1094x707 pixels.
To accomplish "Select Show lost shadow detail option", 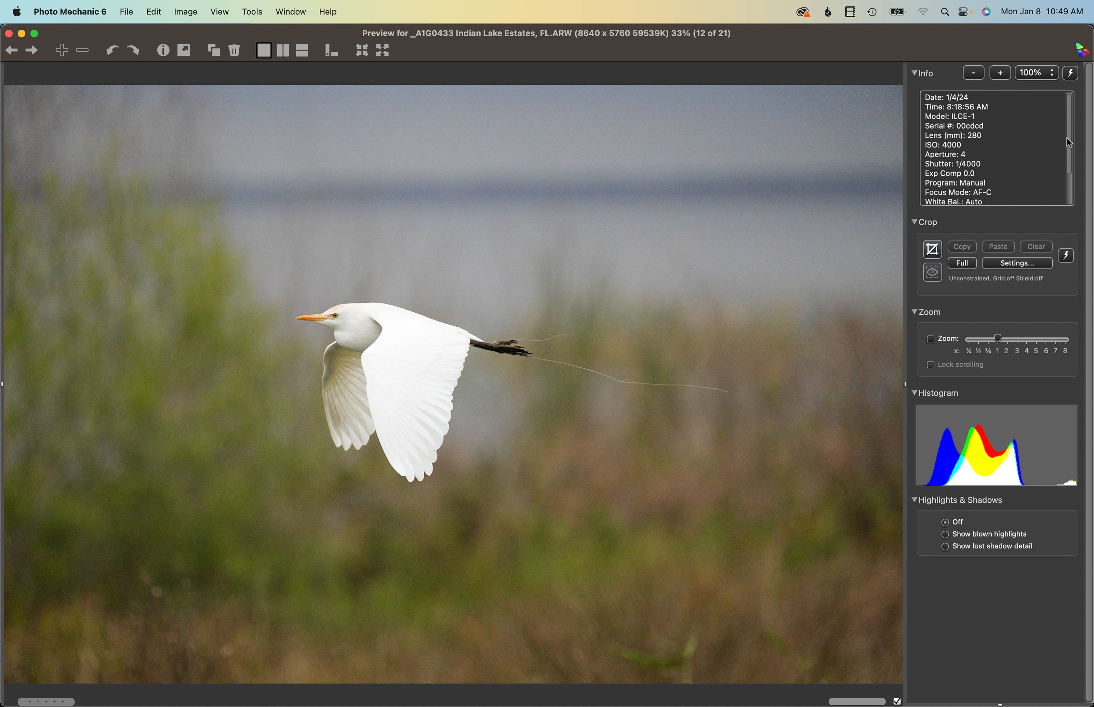I will [x=945, y=547].
